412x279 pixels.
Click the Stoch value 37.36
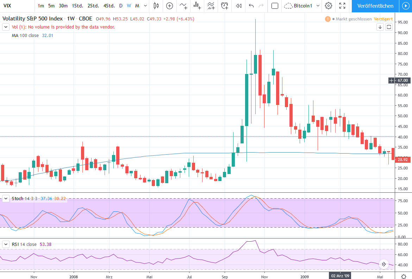[x=46, y=199]
